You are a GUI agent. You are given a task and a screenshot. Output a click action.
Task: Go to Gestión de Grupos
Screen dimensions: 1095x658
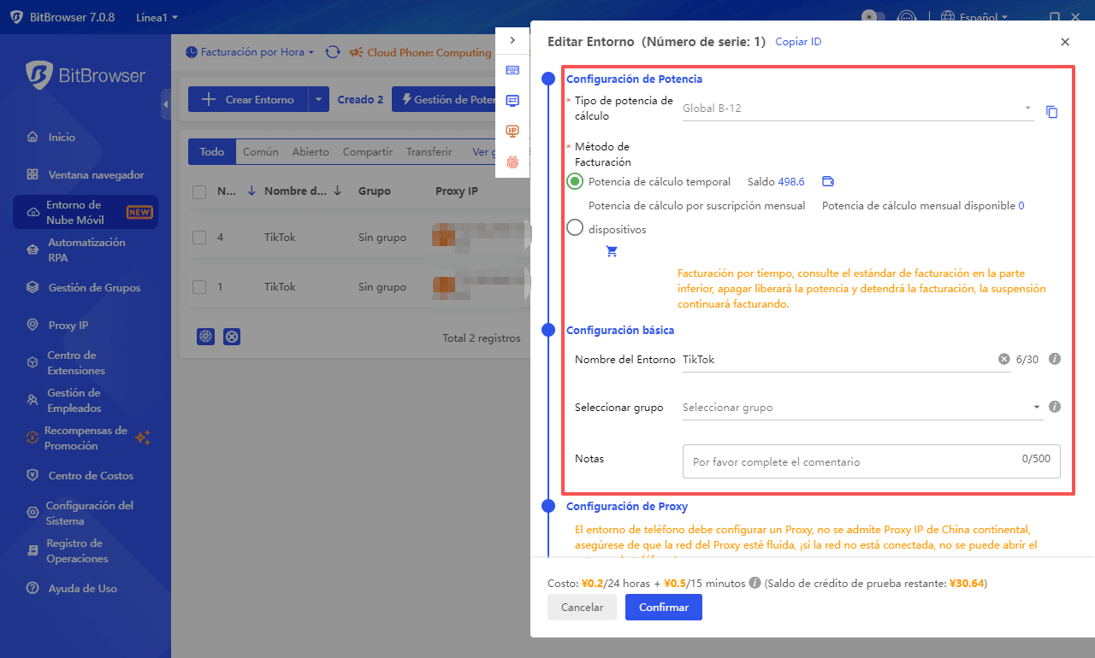[x=86, y=288]
